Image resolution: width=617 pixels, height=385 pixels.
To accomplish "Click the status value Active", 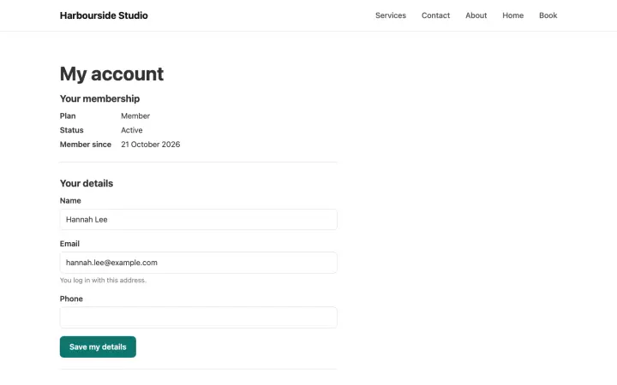I will pyautogui.click(x=132, y=130).
